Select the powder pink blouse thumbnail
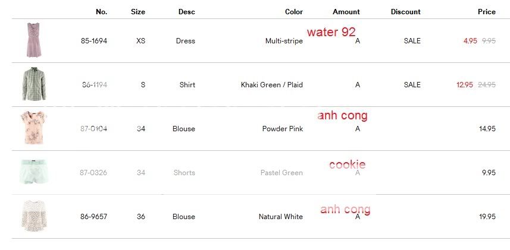Screen dimensions: 510x250 click(x=34, y=128)
